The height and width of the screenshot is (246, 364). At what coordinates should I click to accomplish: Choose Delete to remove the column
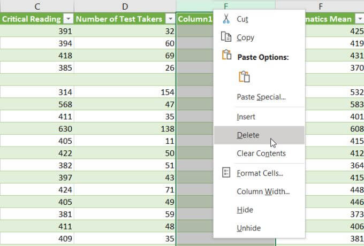[x=248, y=135]
